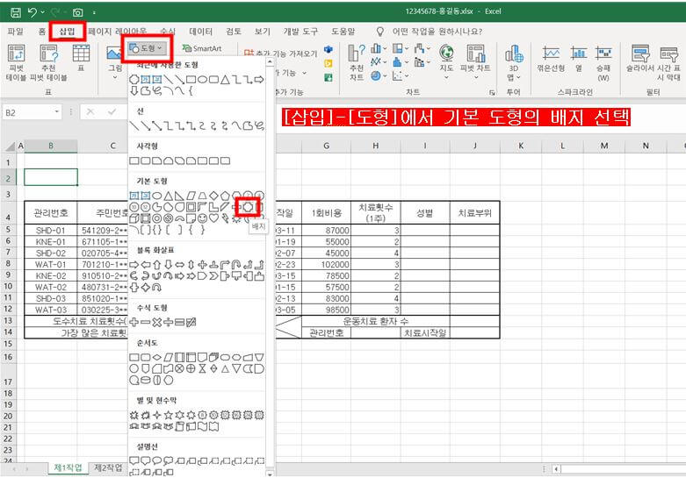
Task: Click the camera icon in quick access toolbar
Action: point(78,12)
